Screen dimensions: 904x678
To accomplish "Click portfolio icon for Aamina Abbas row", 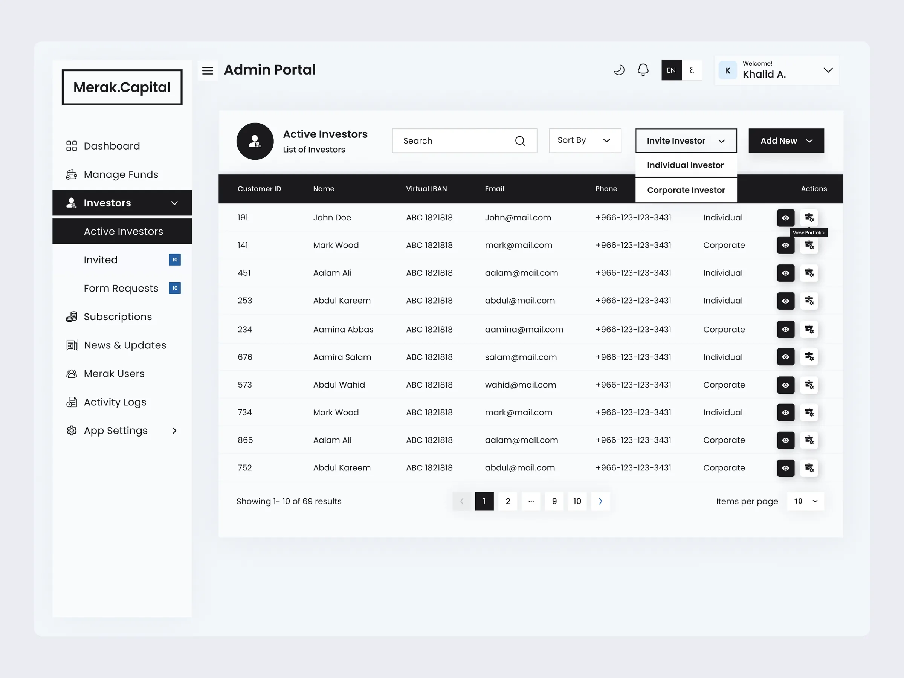I will point(809,330).
